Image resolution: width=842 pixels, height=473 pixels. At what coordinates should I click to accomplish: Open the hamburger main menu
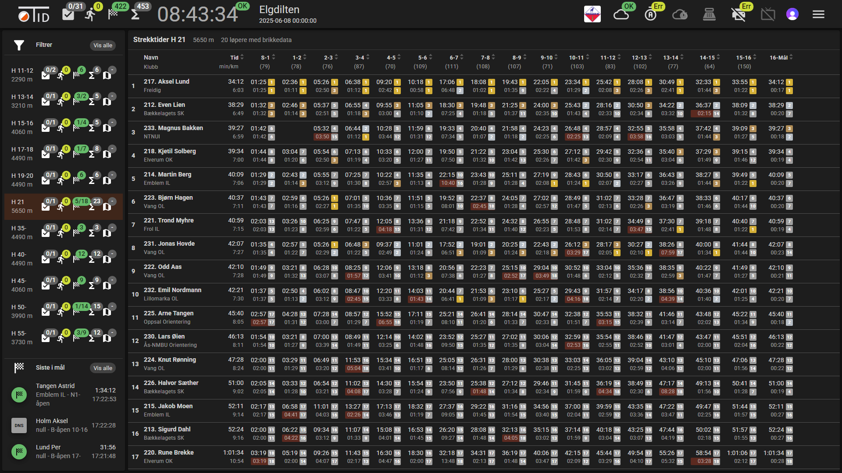click(x=818, y=14)
